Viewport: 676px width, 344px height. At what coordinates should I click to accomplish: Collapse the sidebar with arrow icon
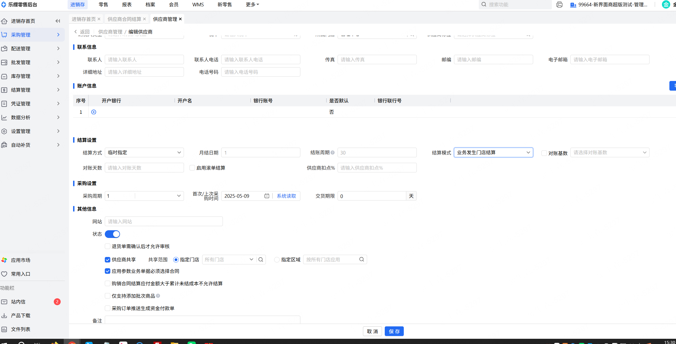58,21
